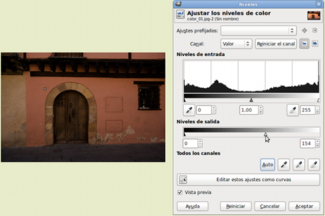Click the gamma input field showing 1,00
This screenshot has height=216, width=325.
point(249,110)
